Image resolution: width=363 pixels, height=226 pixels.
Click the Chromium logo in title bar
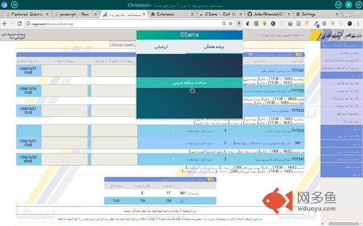[x=4, y=5]
